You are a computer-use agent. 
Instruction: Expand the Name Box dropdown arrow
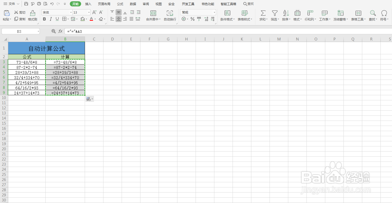tap(38, 31)
